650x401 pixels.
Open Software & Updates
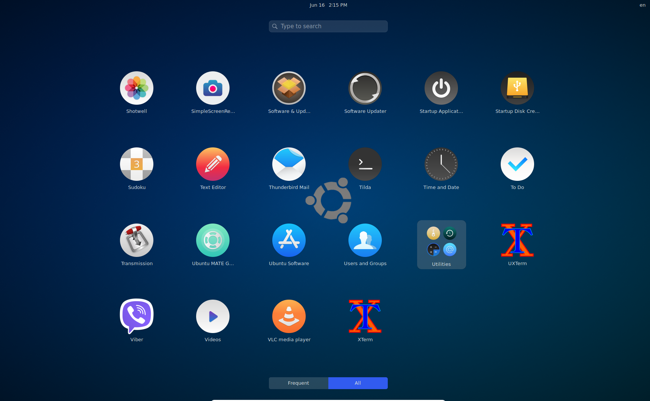pyautogui.click(x=289, y=88)
